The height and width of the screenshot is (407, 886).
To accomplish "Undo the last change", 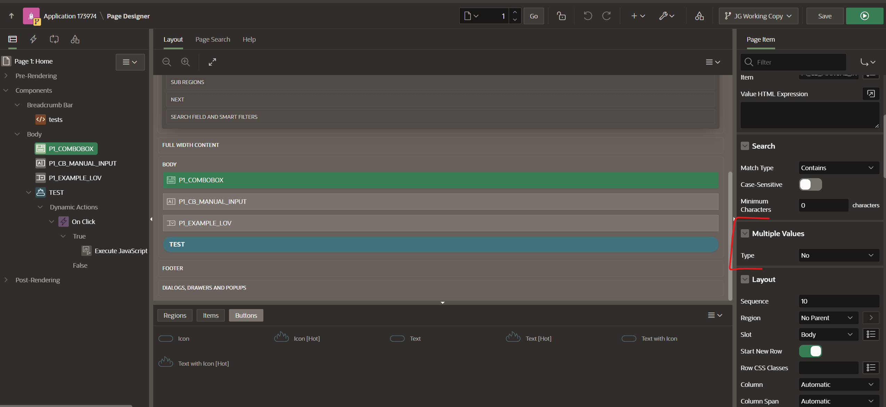I will pyautogui.click(x=588, y=16).
